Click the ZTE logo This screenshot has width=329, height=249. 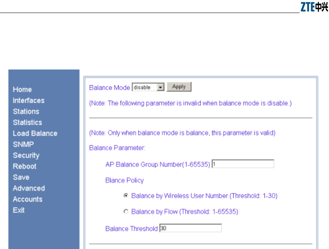(314, 7)
